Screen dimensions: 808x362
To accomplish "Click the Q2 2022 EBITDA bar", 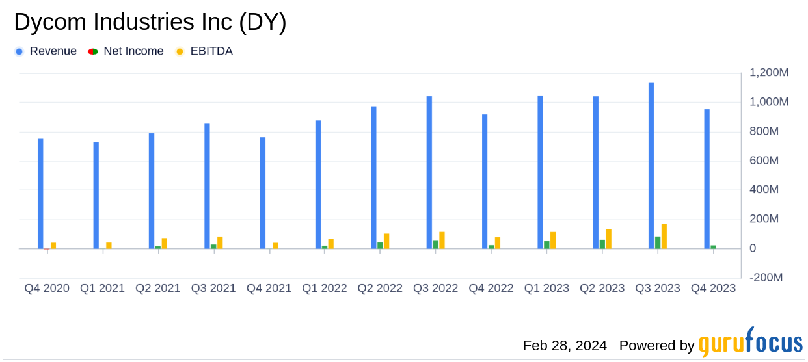I will [x=386, y=241].
